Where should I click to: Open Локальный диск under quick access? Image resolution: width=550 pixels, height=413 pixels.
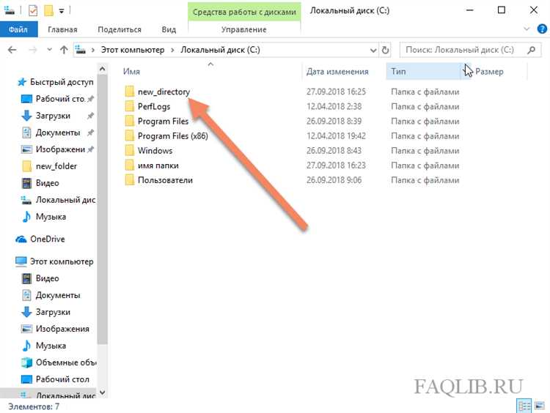pos(65,200)
